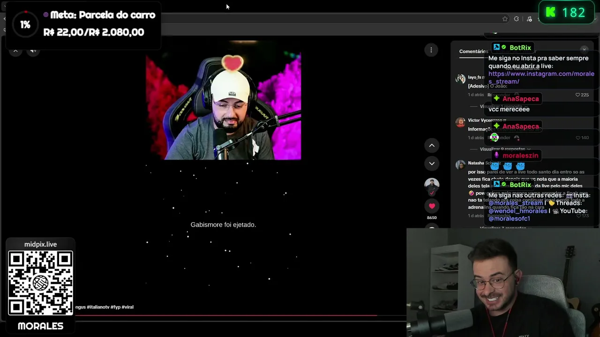
Task: Open the browser media control icon
Action: point(529,19)
